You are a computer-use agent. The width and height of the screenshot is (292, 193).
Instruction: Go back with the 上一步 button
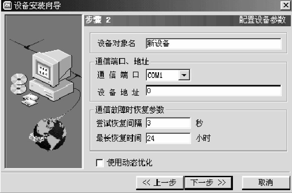pyautogui.click(x=160, y=182)
